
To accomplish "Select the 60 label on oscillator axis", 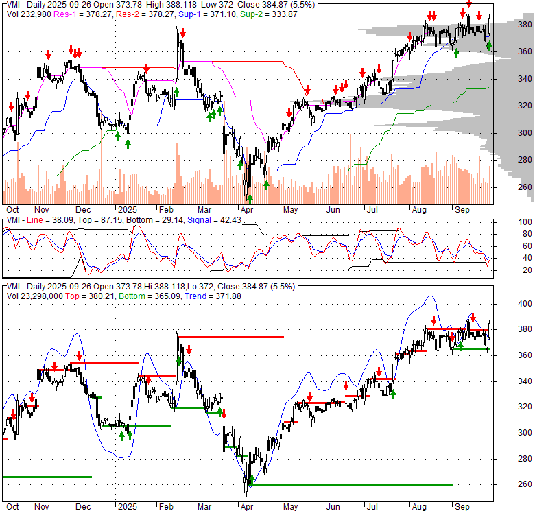I will [527, 246].
